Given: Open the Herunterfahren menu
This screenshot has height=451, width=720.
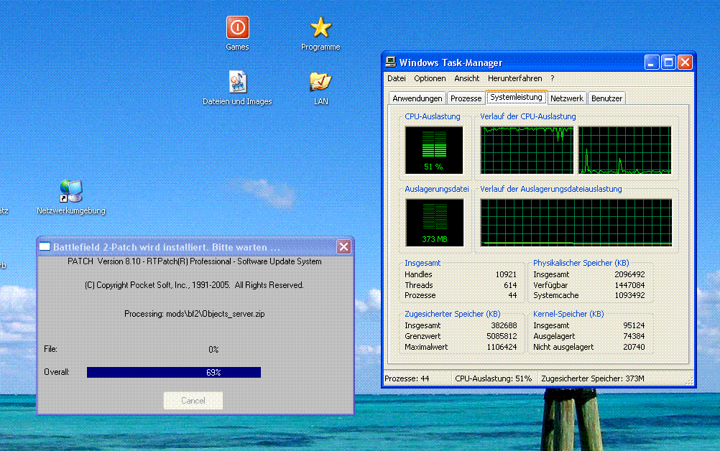Looking at the screenshot, I should (x=514, y=78).
